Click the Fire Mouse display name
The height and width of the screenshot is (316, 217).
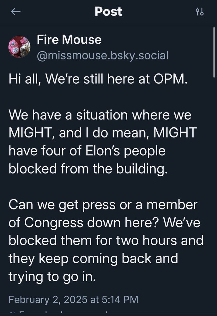pyautogui.click(x=69, y=40)
